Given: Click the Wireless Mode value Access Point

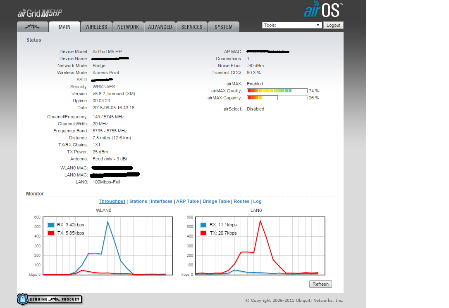Looking at the screenshot, I should (106, 73).
